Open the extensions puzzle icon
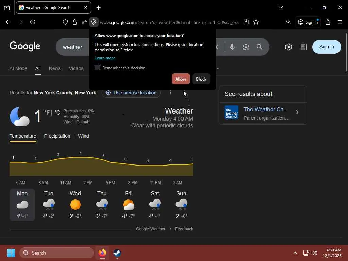Screen dimensions: 348x261 [x=328, y=22]
